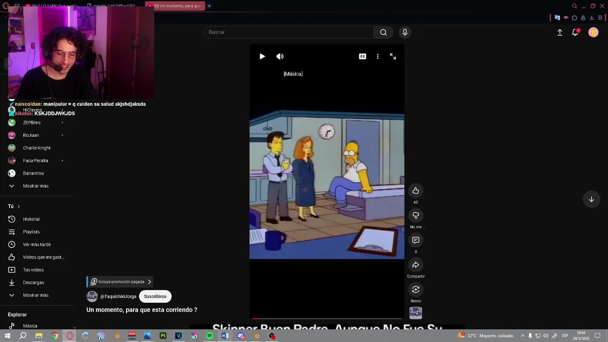Open the browser's tab search magnifier

click(574, 6)
